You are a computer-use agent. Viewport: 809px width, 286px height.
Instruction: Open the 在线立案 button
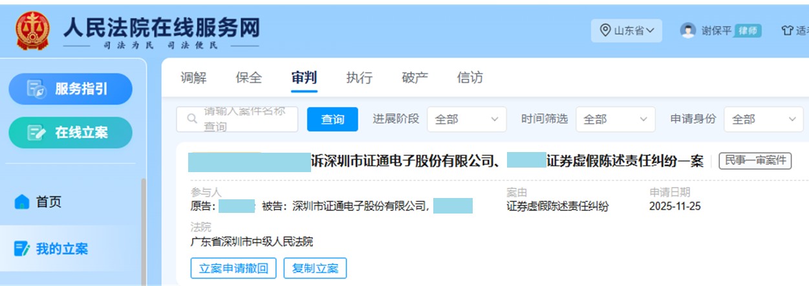pyautogui.click(x=70, y=133)
